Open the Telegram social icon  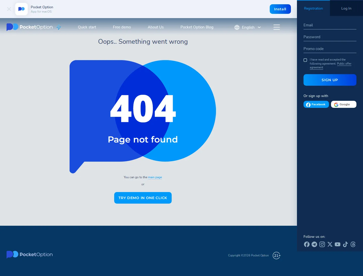[314, 244]
